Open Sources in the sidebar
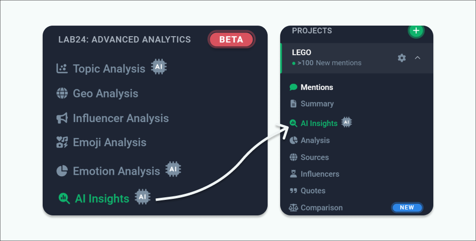This screenshot has height=241, width=476. coord(309,157)
